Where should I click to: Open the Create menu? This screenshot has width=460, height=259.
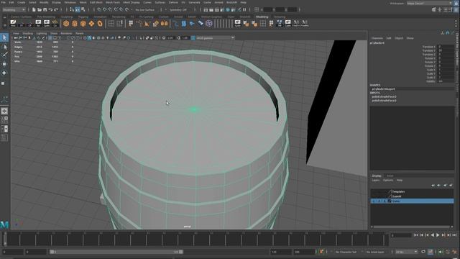pos(22,2)
